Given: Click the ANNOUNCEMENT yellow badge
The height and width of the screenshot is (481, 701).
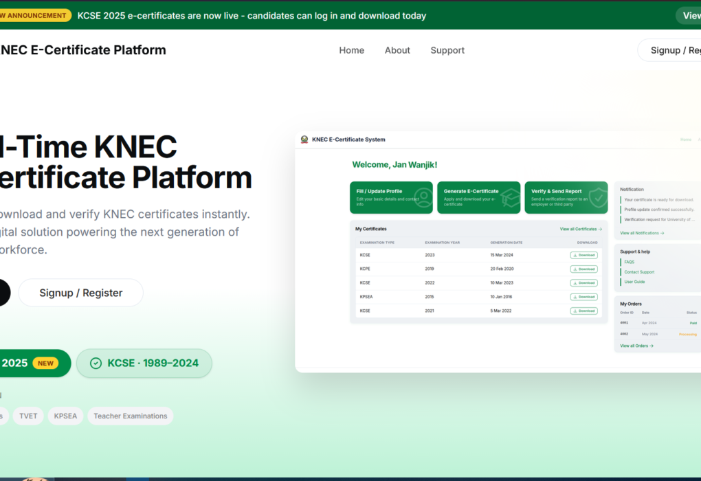Looking at the screenshot, I should (x=35, y=16).
